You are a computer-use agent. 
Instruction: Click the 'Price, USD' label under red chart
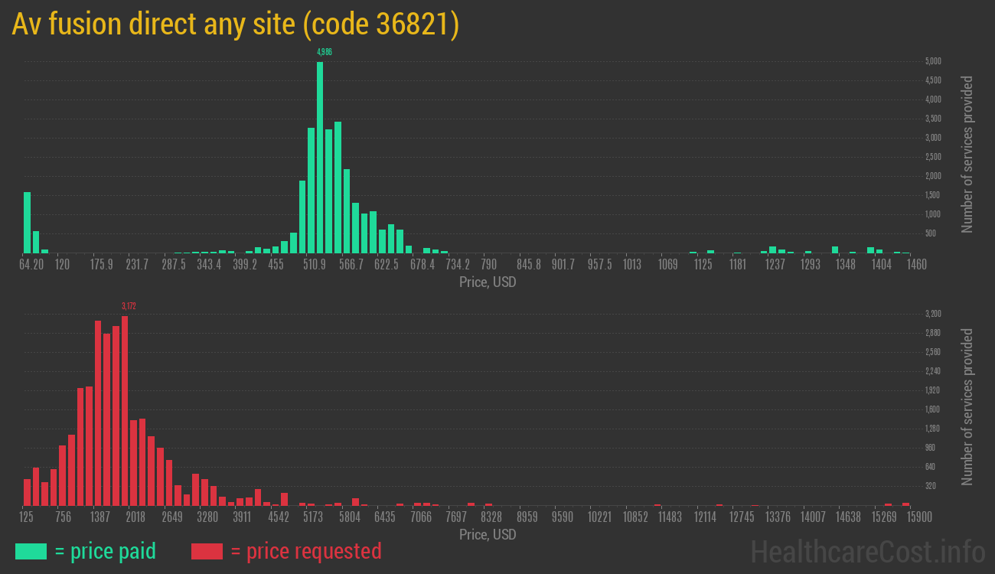point(488,534)
